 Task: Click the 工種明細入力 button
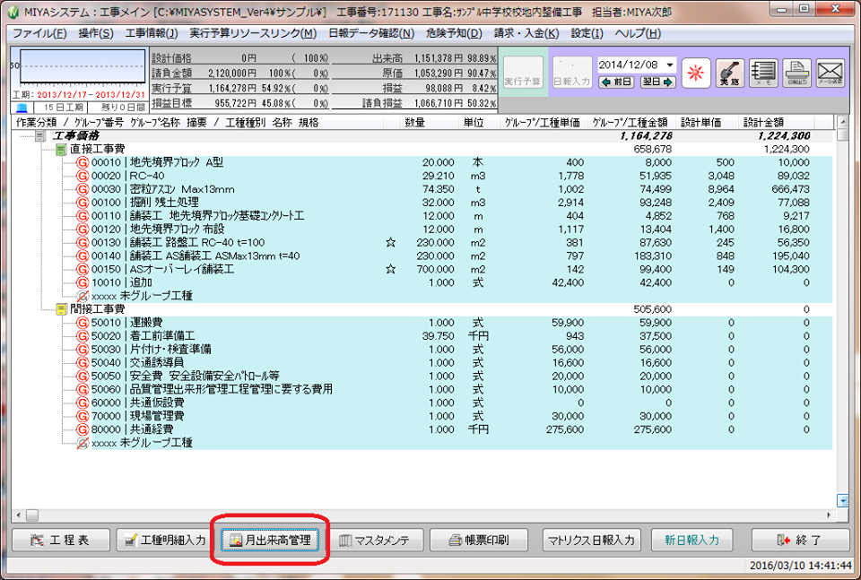pos(165,540)
